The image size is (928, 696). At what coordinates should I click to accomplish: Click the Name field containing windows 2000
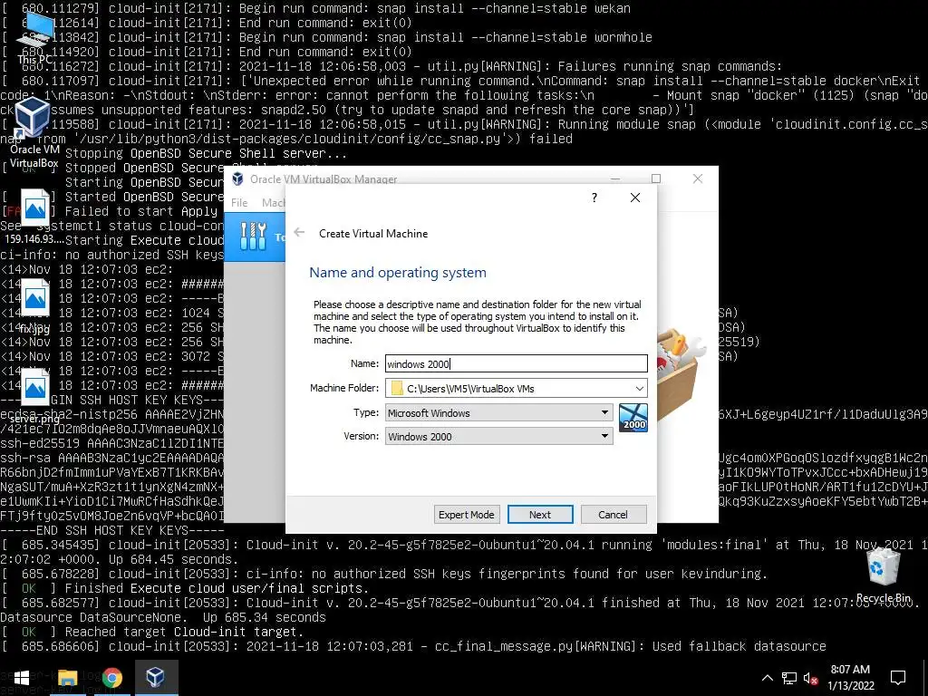pyautogui.click(x=516, y=363)
